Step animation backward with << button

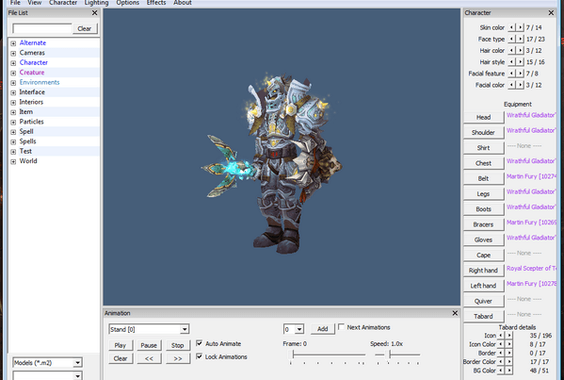point(149,358)
